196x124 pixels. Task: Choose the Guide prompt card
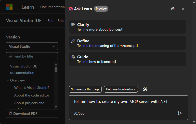127,59
